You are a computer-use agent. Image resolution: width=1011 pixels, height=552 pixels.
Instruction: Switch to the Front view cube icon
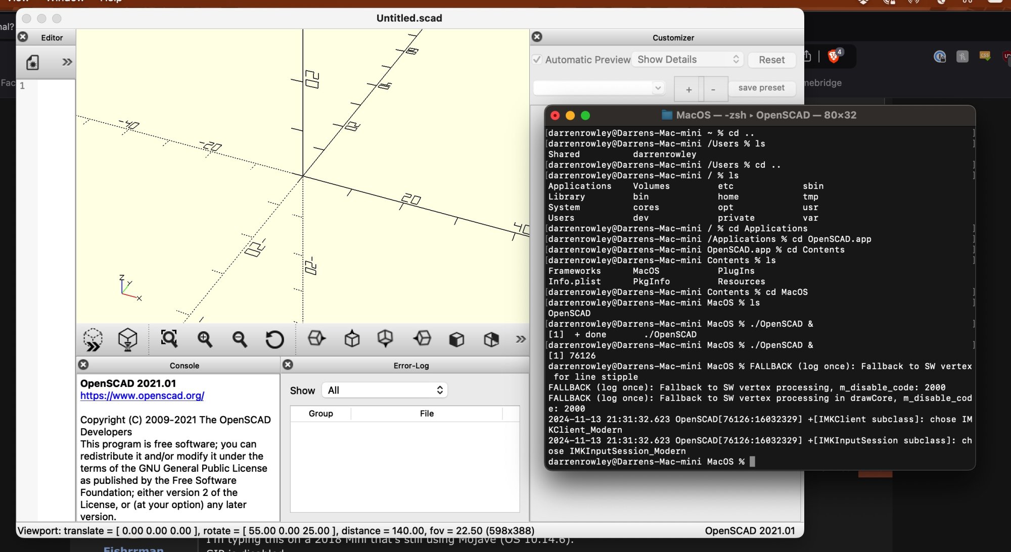[x=456, y=339]
